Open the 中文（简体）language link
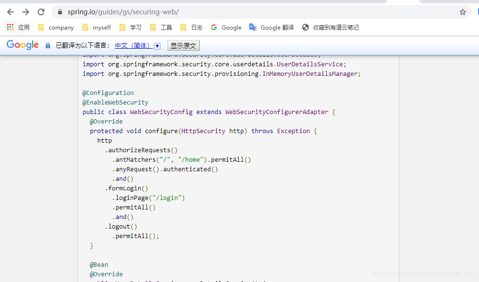Screen dimensions: 479x282 click(133, 46)
